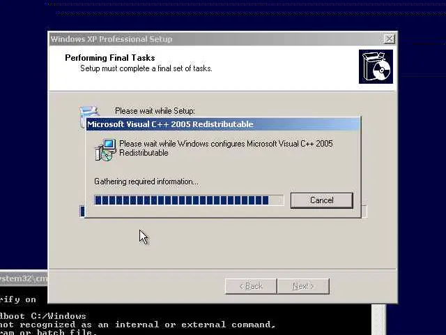Click 'not recognized as an internal' line in cmd

click(138, 325)
